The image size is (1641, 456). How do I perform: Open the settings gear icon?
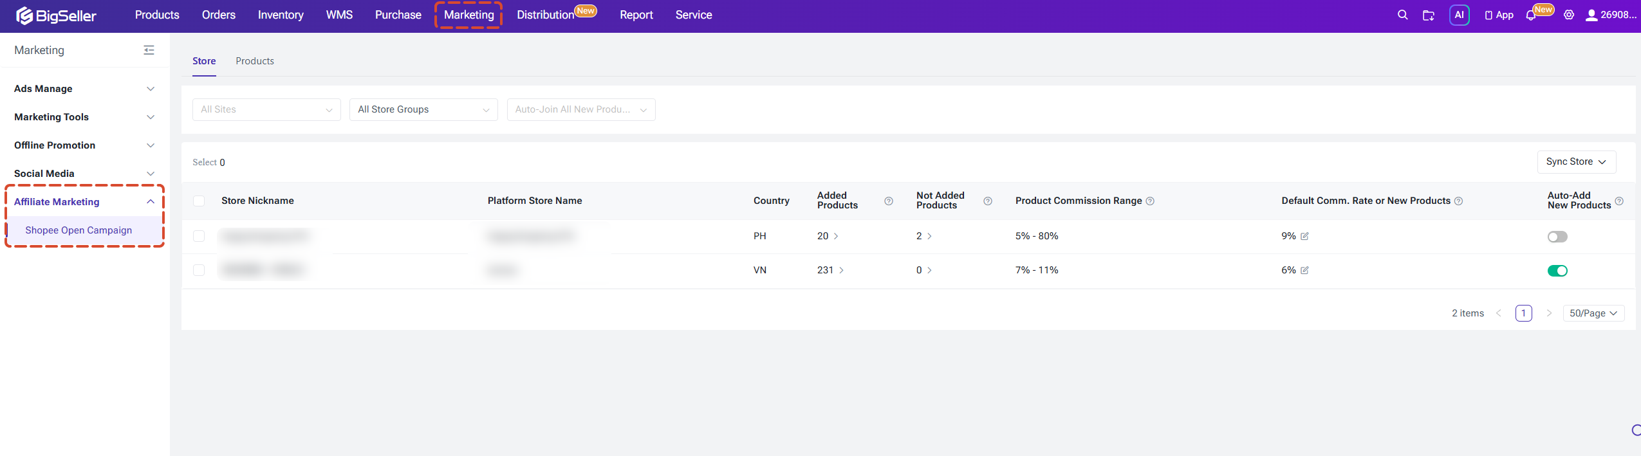click(1569, 15)
